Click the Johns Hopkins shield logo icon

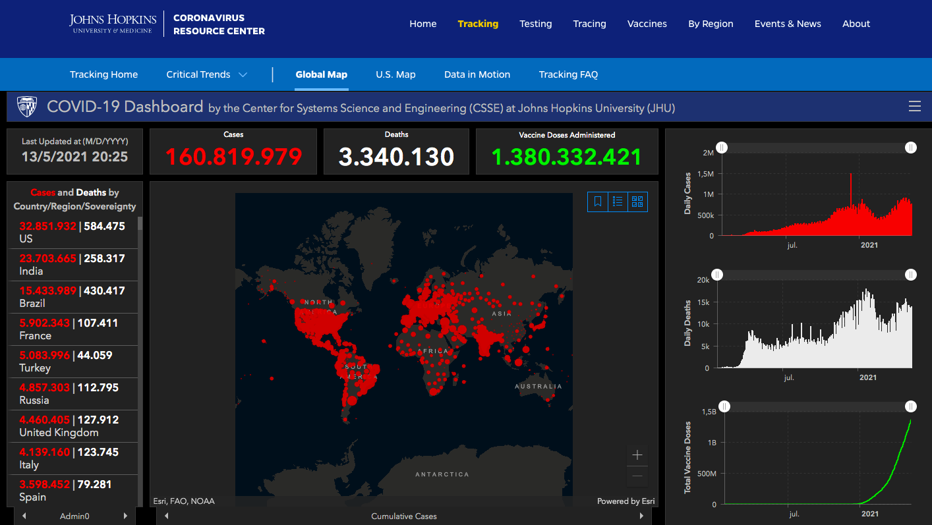tap(27, 107)
